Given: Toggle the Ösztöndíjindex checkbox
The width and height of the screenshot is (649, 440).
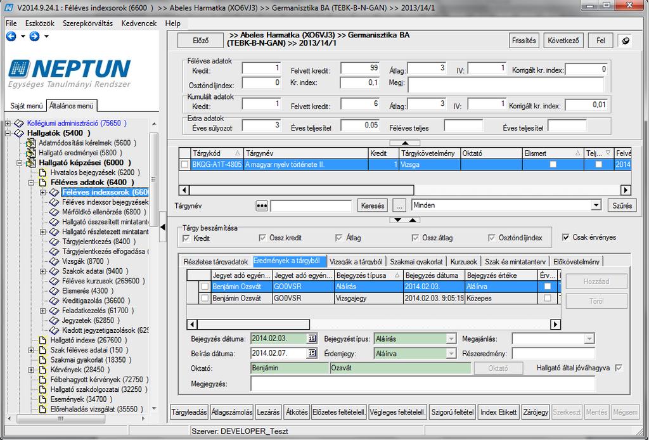Looking at the screenshot, I should (x=492, y=238).
